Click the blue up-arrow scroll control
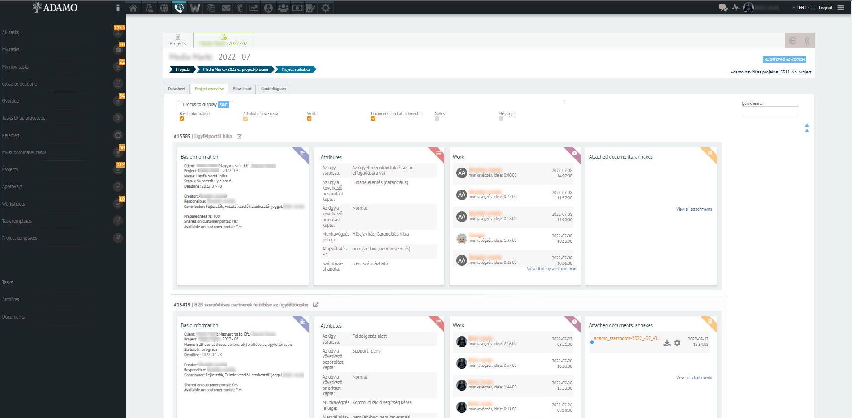The image size is (852, 418). [807, 125]
